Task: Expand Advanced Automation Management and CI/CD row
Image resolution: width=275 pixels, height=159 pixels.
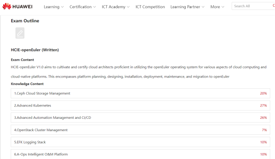Action: (140, 118)
